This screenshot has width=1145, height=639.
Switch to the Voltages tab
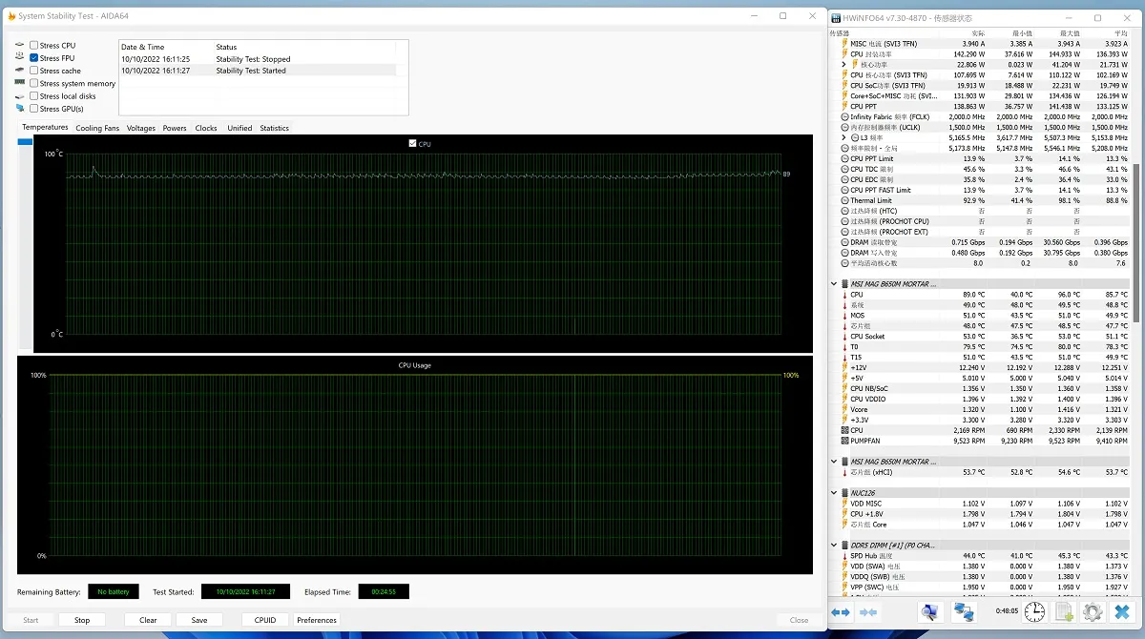tap(141, 128)
